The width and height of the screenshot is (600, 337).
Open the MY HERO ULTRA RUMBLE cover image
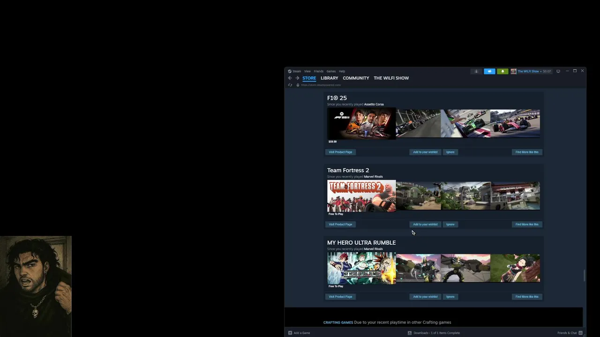(361, 268)
